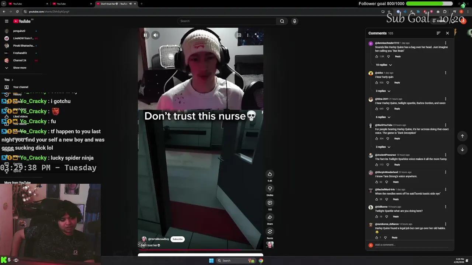Go to the next Short
The height and width of the screenshot is (265, 472).
click(462, 149)
